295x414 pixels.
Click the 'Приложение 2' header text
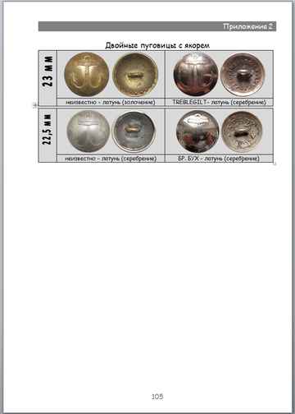[x=247, y=26]
